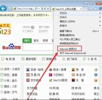Click the hao123影视 icon
The image size is (102, 100).
click(x=50, y=80)
